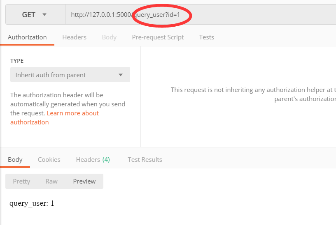Expand the 'Inherit auth from parent' dropdown

point(70,75)
